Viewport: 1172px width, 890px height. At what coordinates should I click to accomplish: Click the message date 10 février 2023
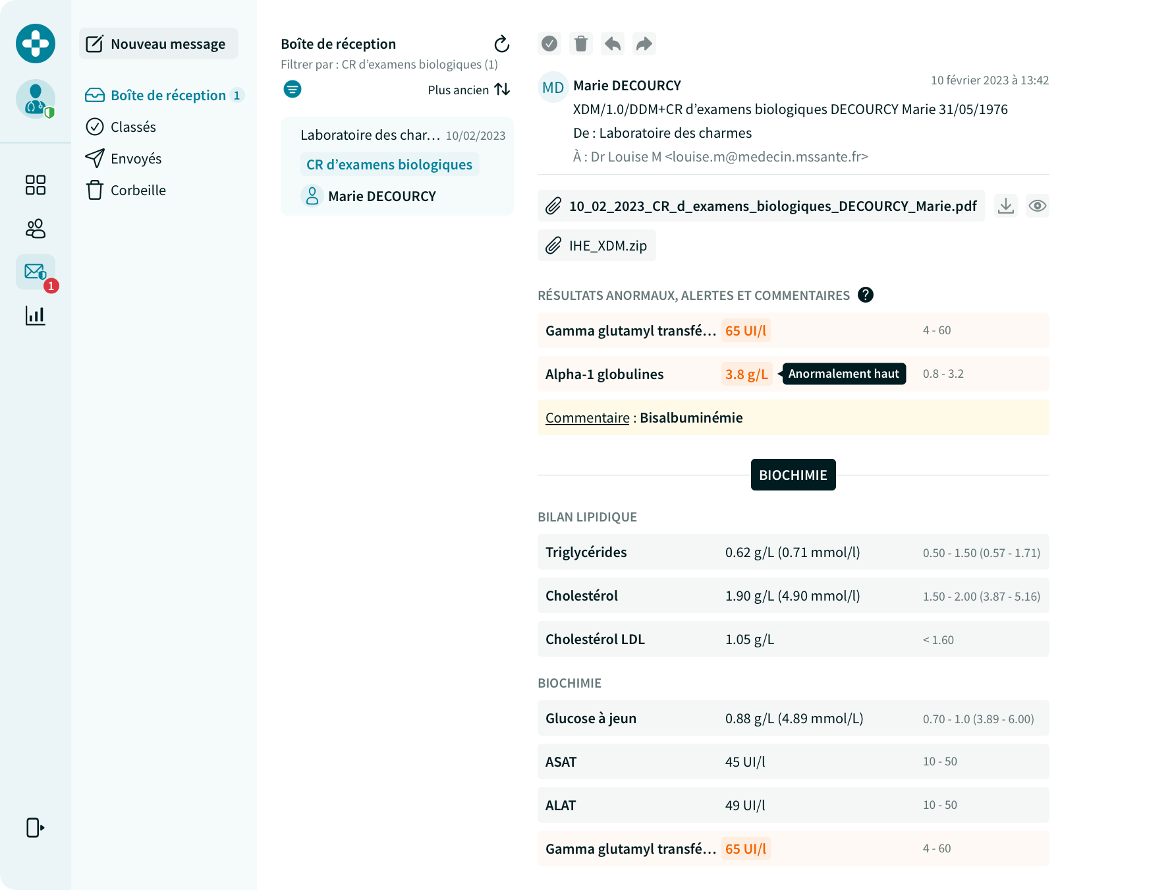(x=990, y=80)
